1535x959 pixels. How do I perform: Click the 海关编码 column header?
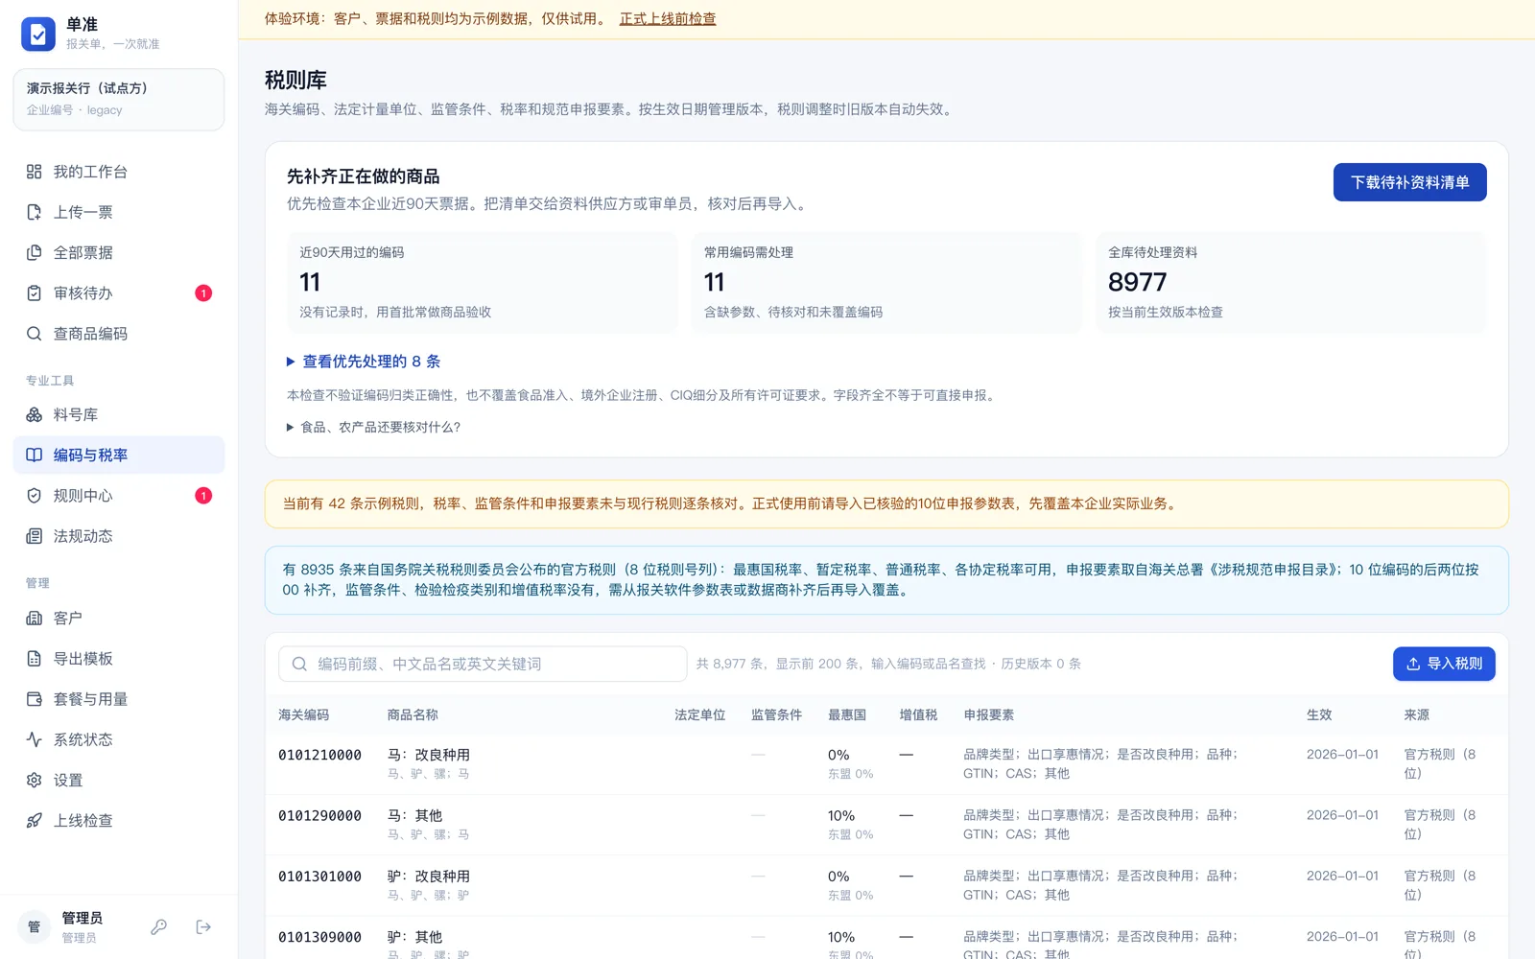click(x=304, y=714)
